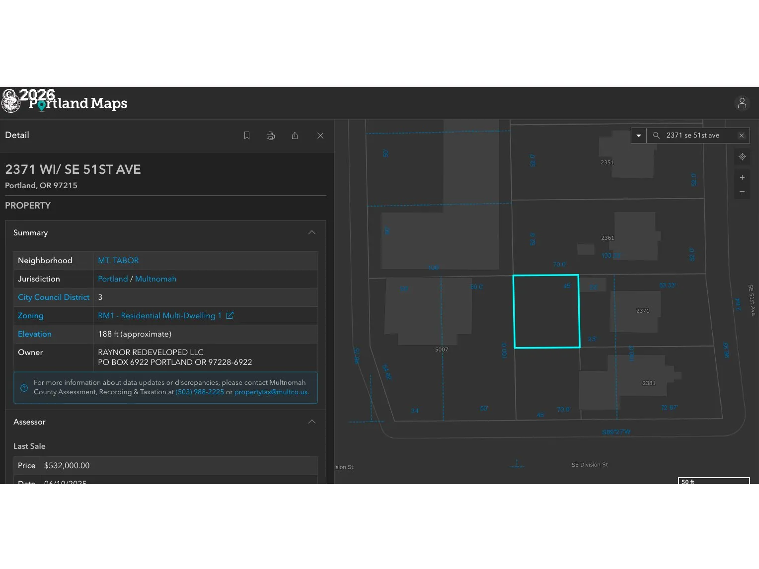759x569 pixels.
Task: Open the Elevation label link
Action: [34, 334]
